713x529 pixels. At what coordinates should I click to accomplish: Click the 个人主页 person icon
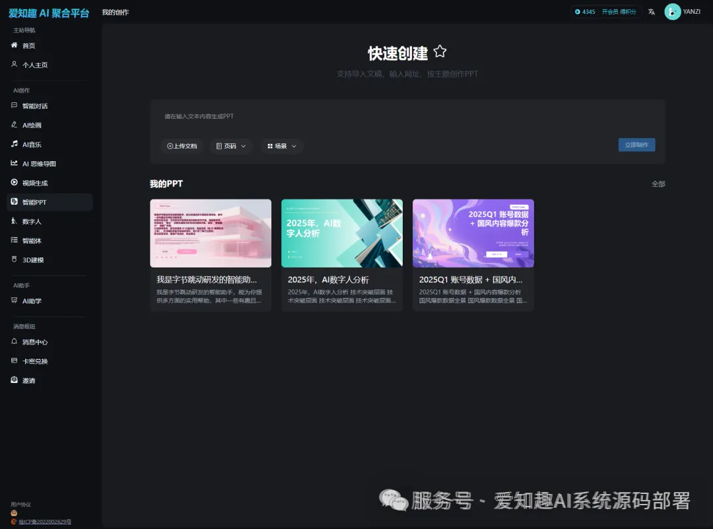click(x=14, y=64)
